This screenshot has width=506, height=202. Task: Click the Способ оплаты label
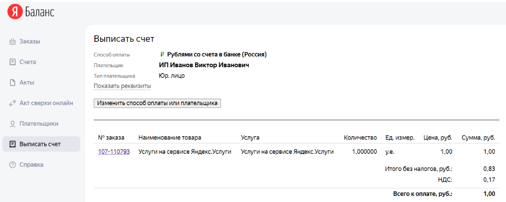[112, 55]
